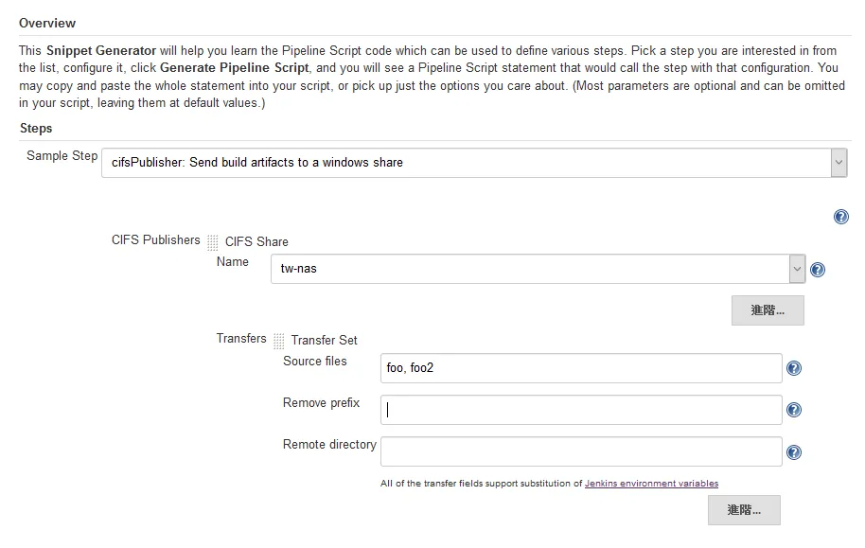This screenshot has height=548, width=865.
Task: Show help for Remove prefix field
Action: coord(794,410)
